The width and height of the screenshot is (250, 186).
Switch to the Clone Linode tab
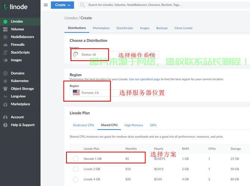click(x=184, y=28)
